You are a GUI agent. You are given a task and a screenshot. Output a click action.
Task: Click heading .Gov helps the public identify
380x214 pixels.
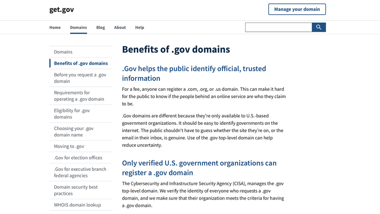coord(194,73)
